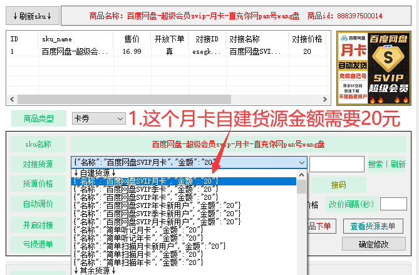The width and height of the screenshot is (419, 275).
Task: Click the source search input field
Action: coord(337,164)
